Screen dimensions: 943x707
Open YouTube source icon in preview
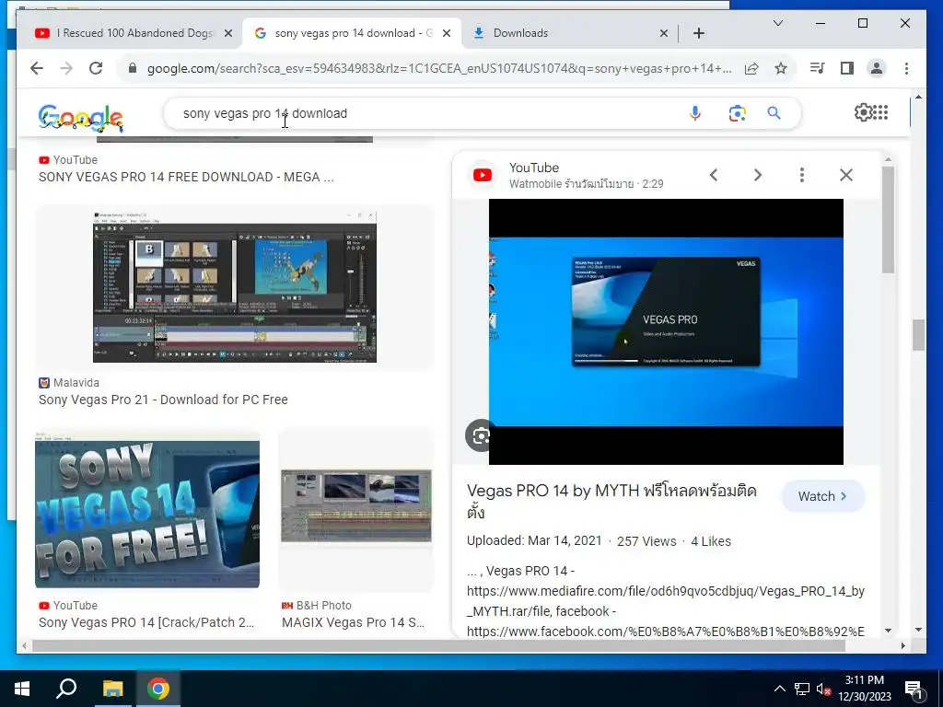click(x=483, y=175)
